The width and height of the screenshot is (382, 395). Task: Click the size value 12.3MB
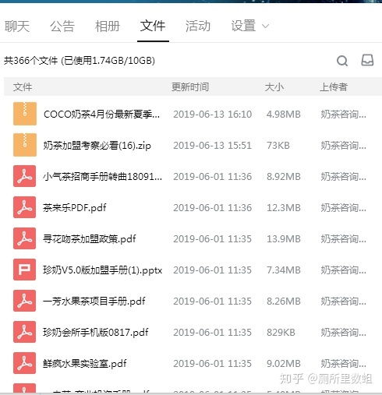pyautogui.click(x=284, y=208)
